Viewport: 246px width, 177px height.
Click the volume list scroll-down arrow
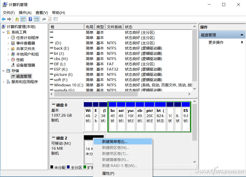(195, 88)
